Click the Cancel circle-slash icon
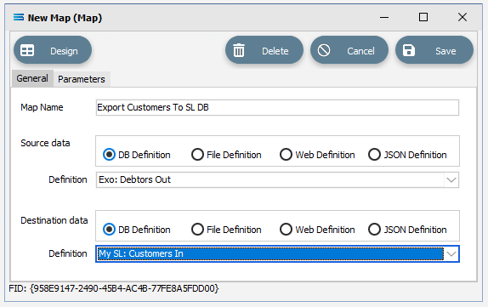Viewport: 488px width, 307px height. point(324,50)
